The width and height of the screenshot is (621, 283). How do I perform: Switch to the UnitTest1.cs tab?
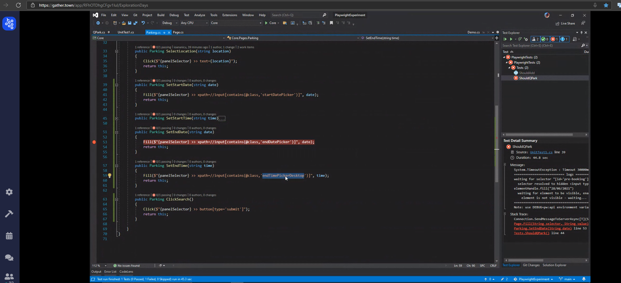pos(126,32)
